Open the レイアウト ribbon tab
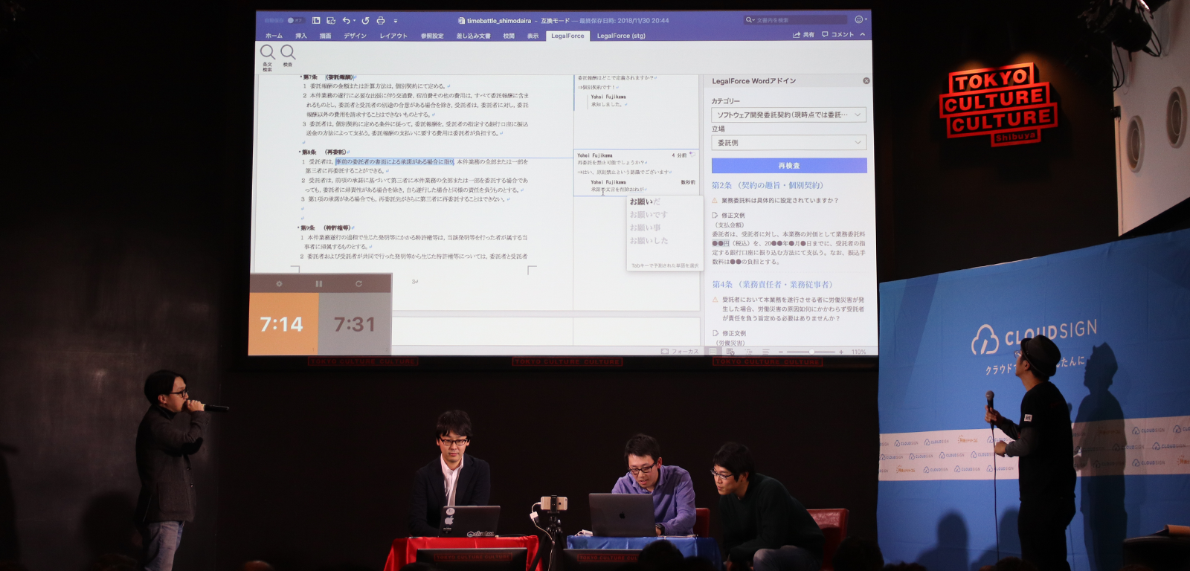Image resolution: width=1190 pixels, height=571 pixels. click(x=393, y=36)
